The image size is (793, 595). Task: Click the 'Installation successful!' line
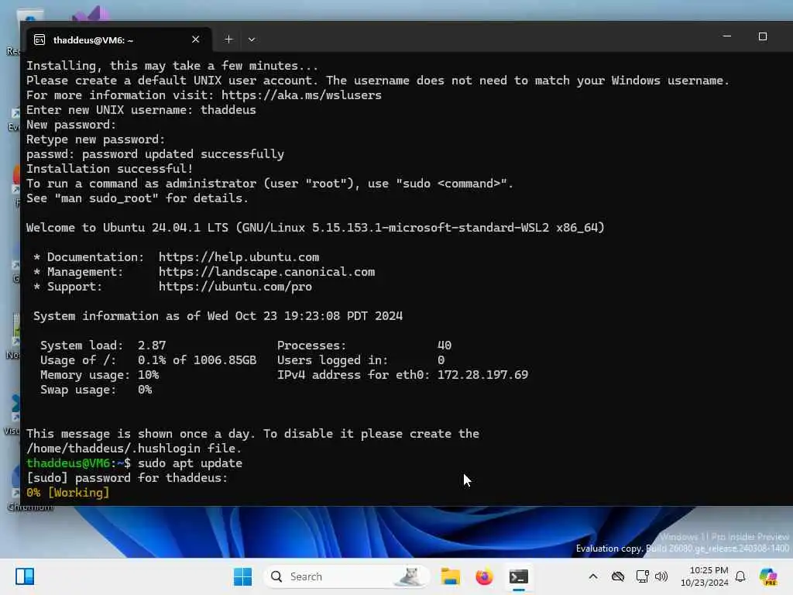pyautogui.click(x=109, y=169)
